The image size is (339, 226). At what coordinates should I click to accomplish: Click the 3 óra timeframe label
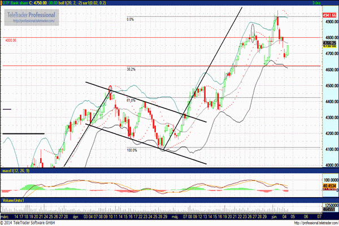(316, 3)
